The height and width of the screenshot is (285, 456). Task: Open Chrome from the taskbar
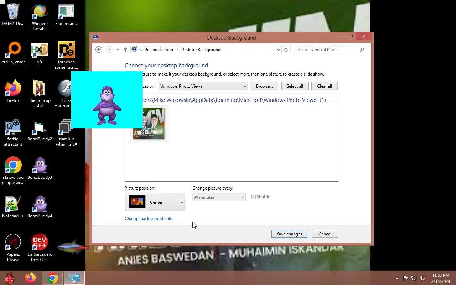(x=52, y=278)
